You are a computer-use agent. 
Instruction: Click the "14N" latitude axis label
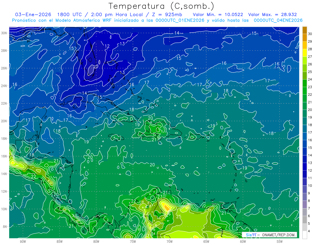(x=4, y=174)
